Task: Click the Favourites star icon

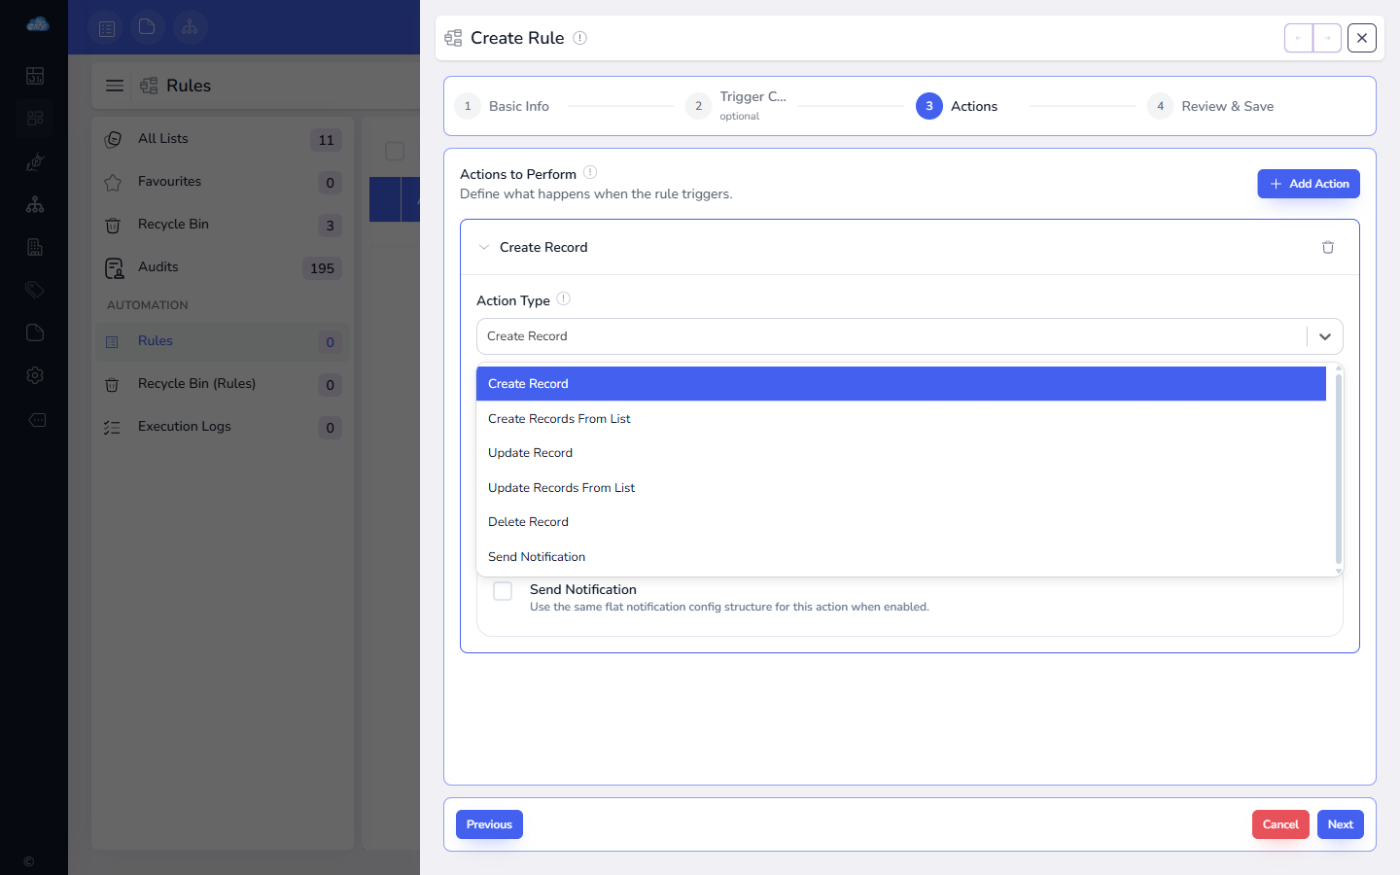Action: click(x=113, y=182)
